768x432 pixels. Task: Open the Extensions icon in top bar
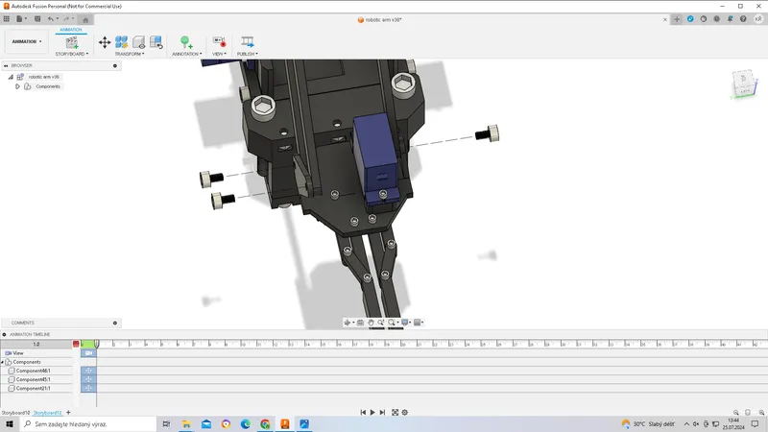pyautogui.click(x=690, y=19)
